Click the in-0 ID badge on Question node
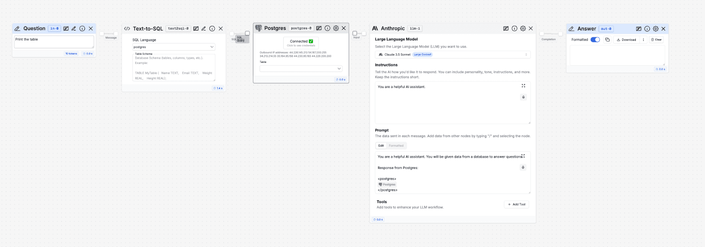 (55, 29)
